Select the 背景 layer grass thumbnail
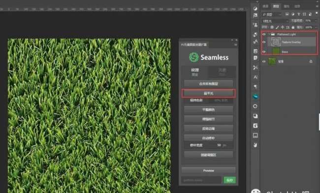 click(272, 61)
